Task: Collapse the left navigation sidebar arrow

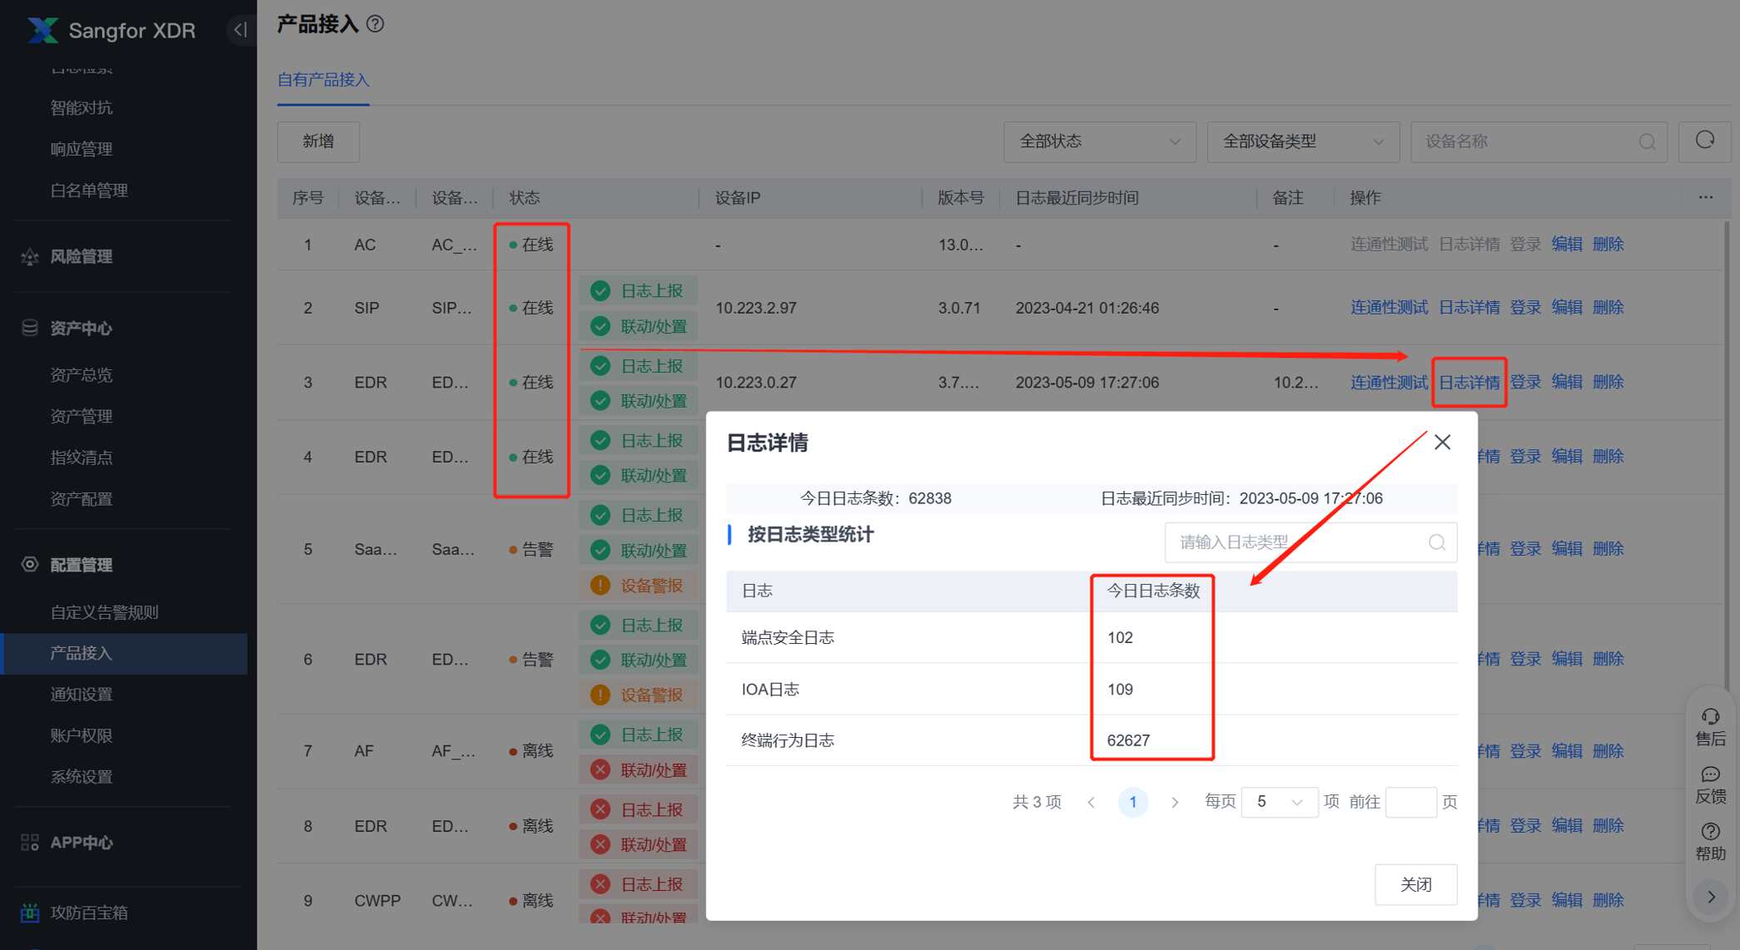Action: pyautogui.click(x=241, y=30)
